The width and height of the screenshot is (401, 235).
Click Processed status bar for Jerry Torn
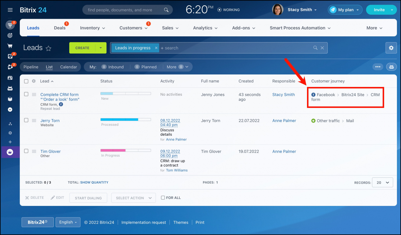[126, 120]
